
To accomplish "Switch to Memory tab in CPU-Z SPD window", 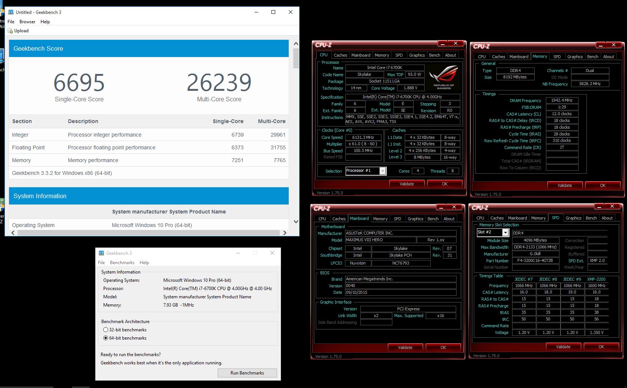I will click(538, 218).
